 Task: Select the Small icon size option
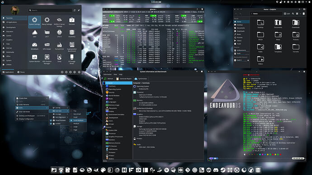(x=78, y=117)
